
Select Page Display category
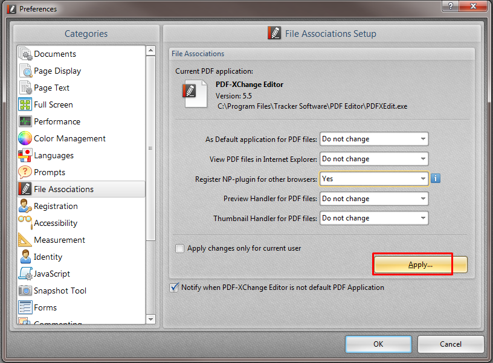pos(81,71)
